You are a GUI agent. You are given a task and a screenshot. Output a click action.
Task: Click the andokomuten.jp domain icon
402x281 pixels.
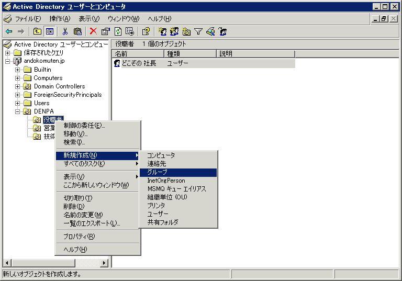coord(17,61)
